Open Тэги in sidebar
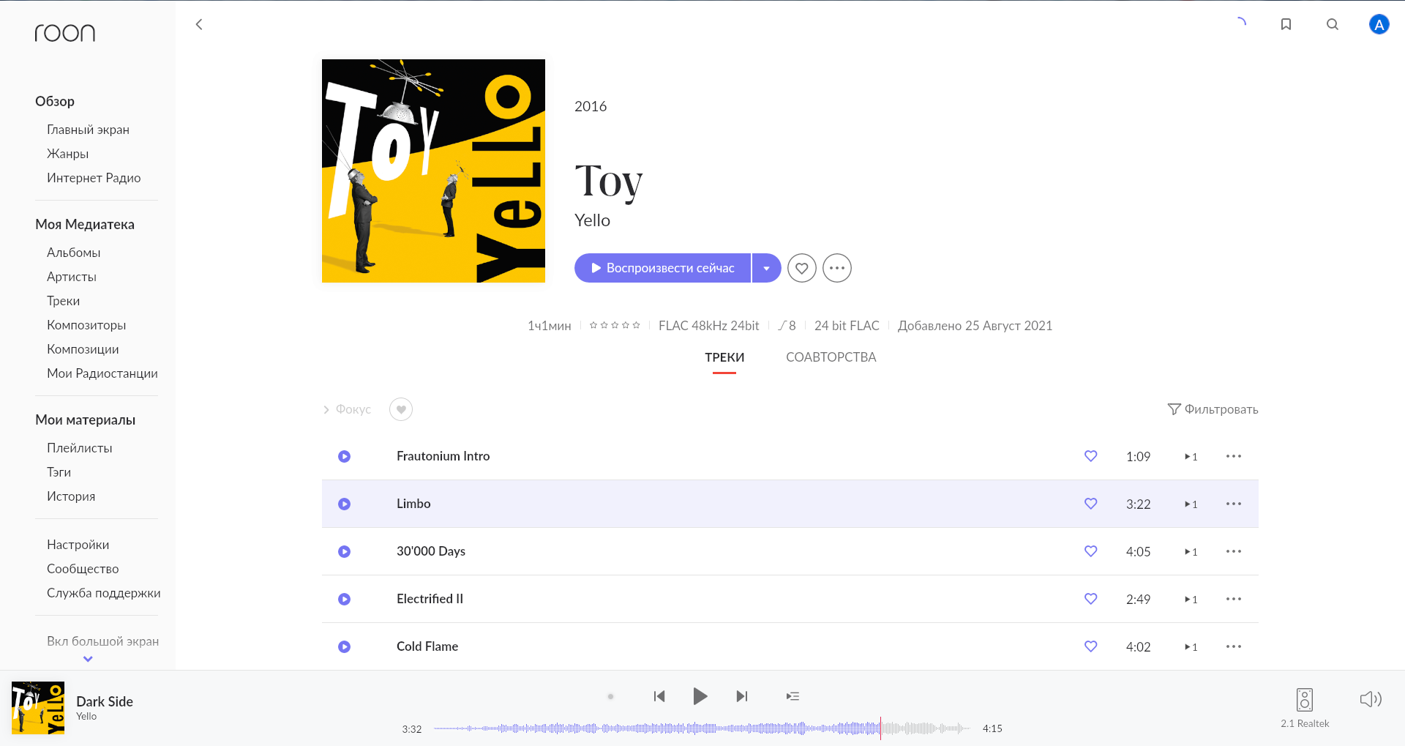The image size is (1405, 746). (59, 472)
